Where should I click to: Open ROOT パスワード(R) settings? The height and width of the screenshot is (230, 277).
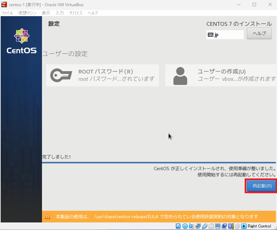(103, 75)
